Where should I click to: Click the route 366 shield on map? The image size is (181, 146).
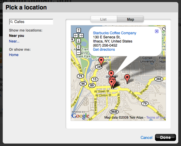click(x=159, y=79)
